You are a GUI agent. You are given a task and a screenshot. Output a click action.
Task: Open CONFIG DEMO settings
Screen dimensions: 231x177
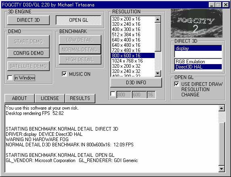point(28,53)
